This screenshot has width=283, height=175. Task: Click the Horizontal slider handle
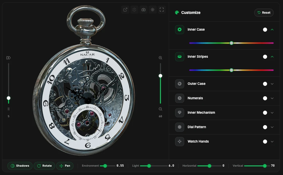coord(209,166)
